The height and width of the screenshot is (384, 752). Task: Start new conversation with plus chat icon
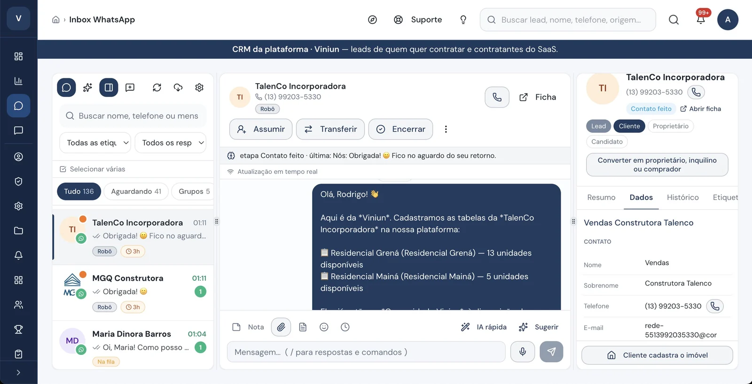coord(130,87)
